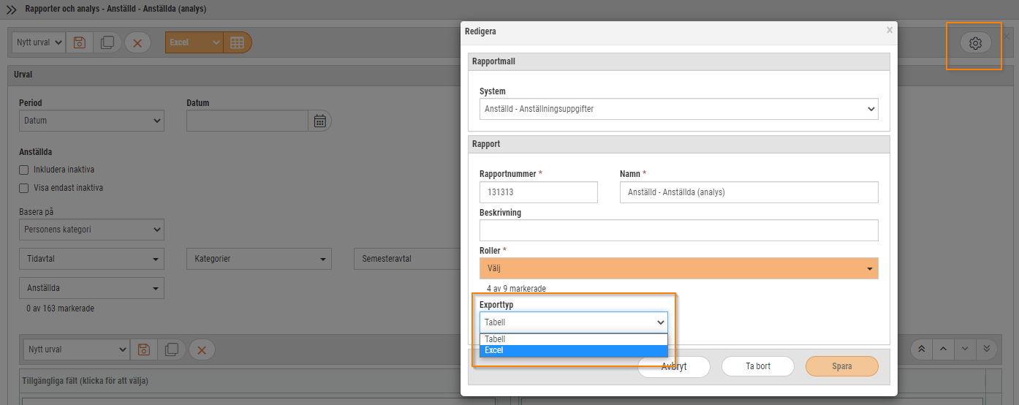Open the Datum calendar picker
The height and width of the screenshot is (405, 1019).
click(x=319, y=121)
